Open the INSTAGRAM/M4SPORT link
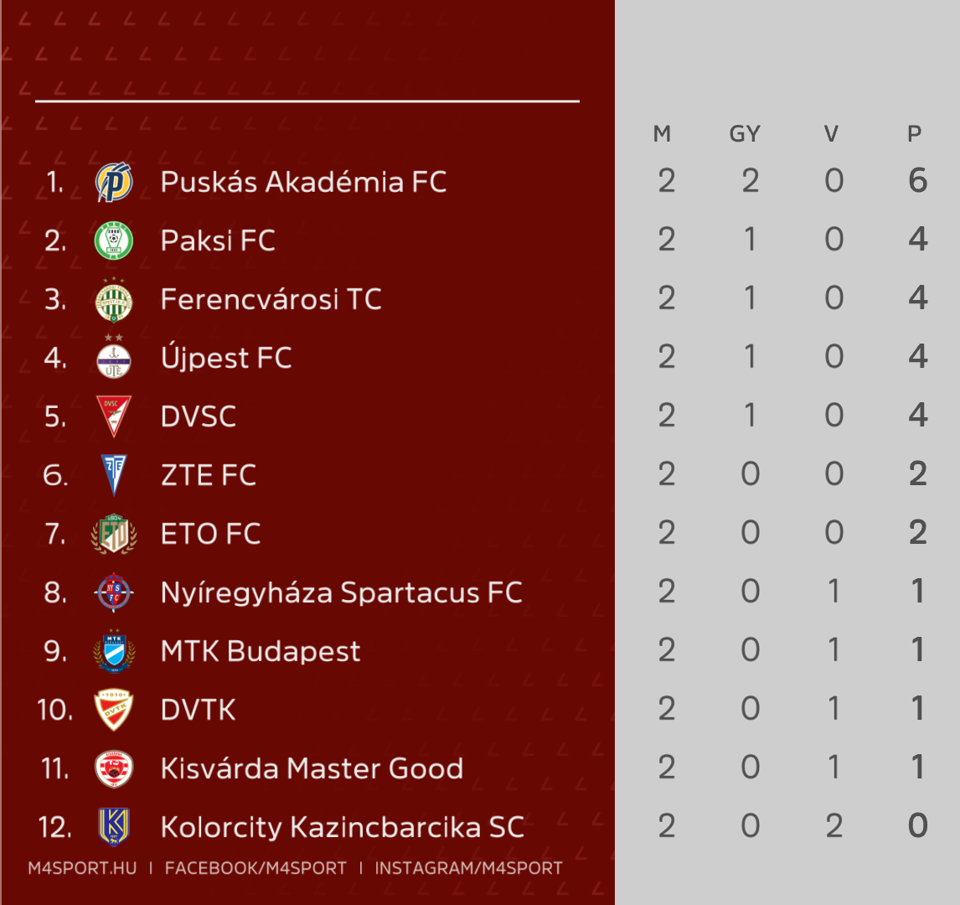This screenshot has width=960, height=905. pyautogui.click(x=468, y=868)
